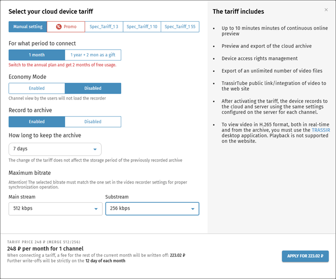Set Record to archive to Enabled

click(37, 122)
